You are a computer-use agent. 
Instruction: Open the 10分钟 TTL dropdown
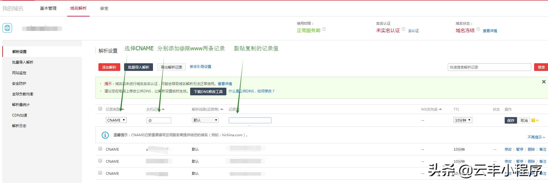[x=463, y=120]
